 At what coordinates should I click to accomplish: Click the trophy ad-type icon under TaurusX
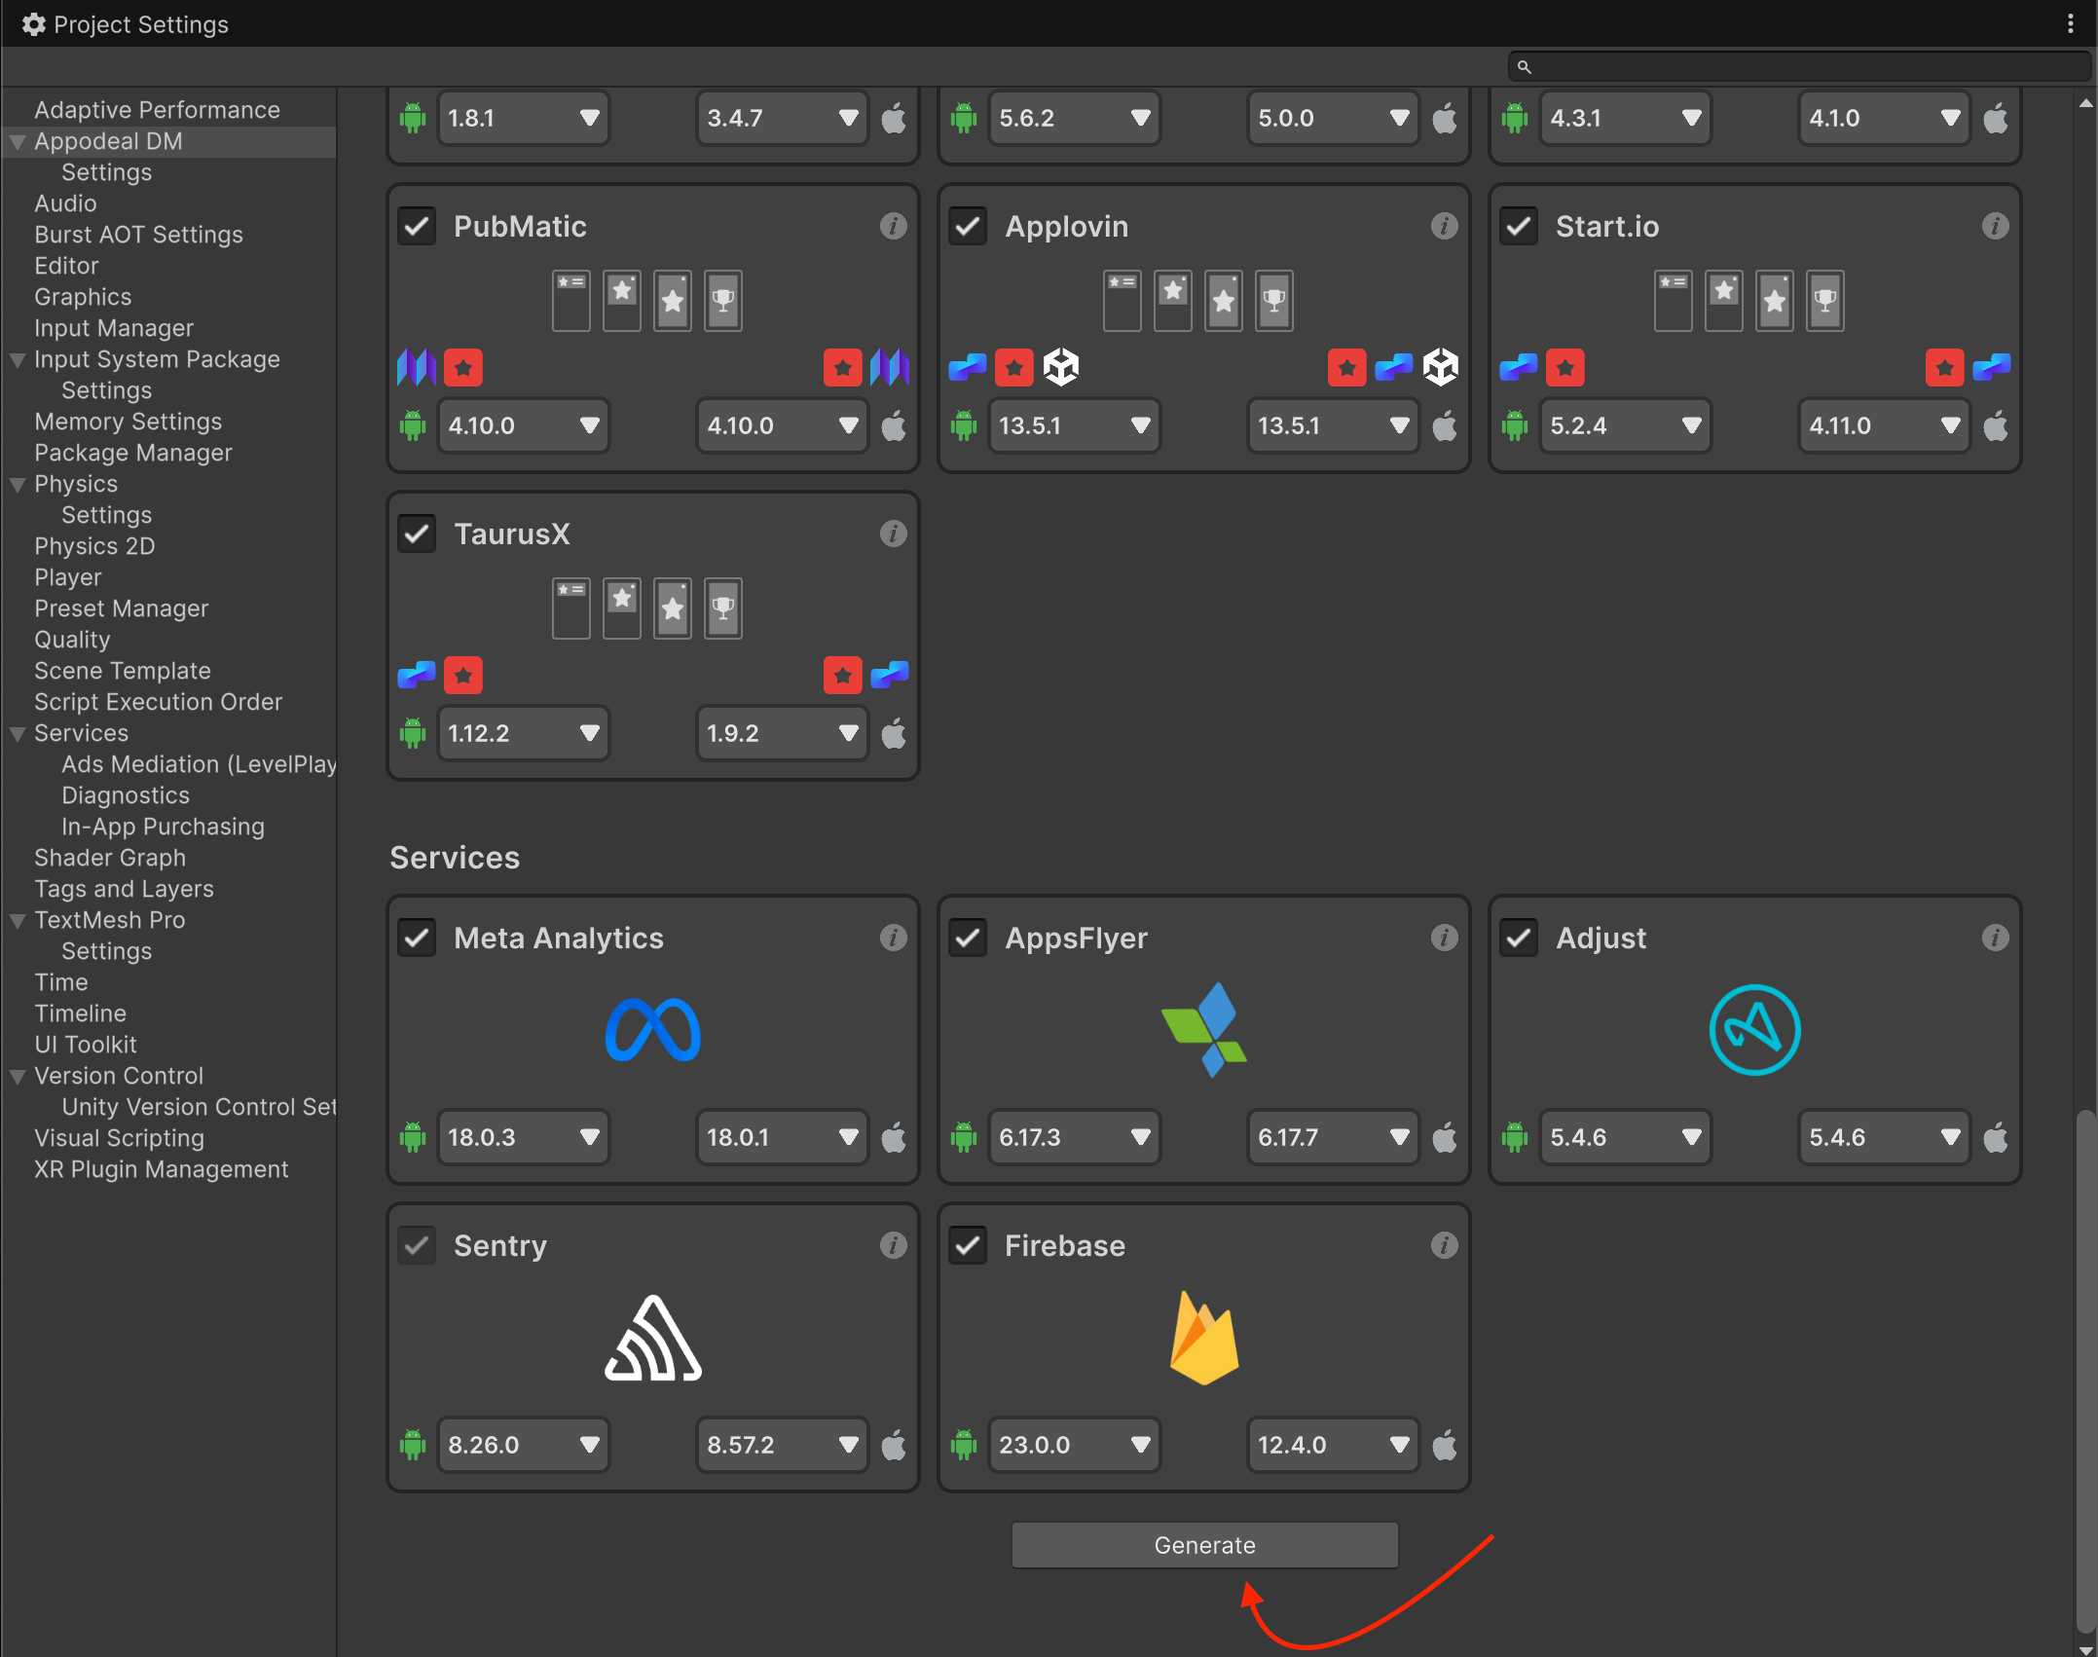pos(723,608)
